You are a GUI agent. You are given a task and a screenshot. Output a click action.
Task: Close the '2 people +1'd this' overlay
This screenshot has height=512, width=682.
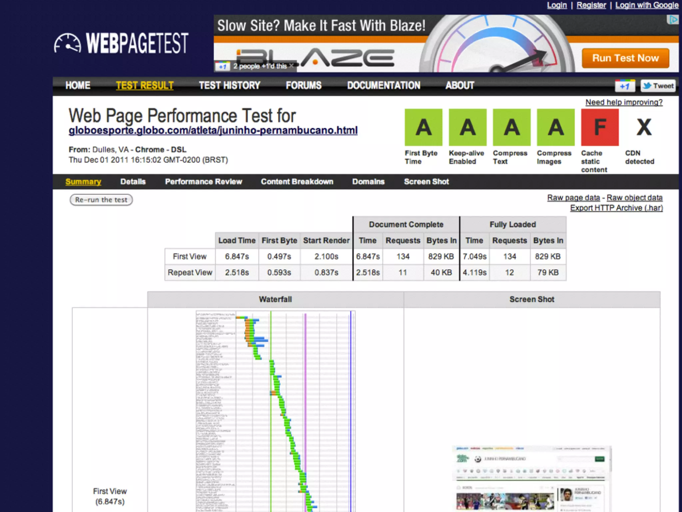coord(291,66)
